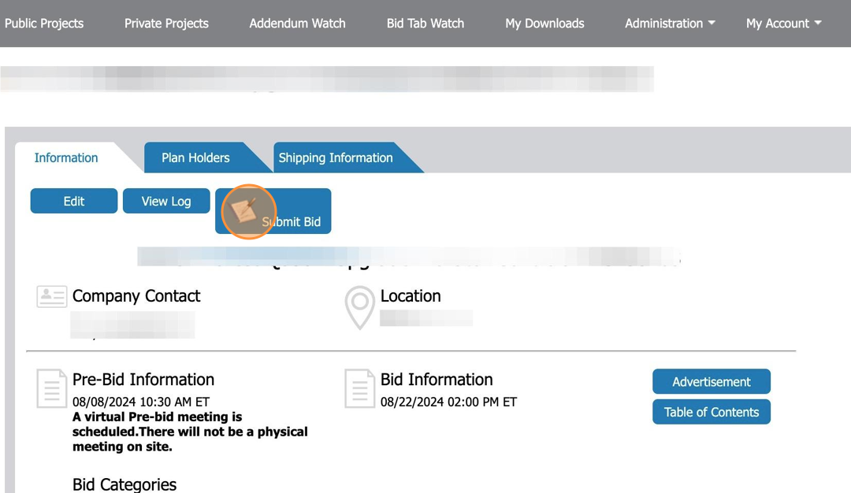This screenshot has width=851, height=493.
Task: Click the Bid Information document icon
Action: [x=359, y=388]
